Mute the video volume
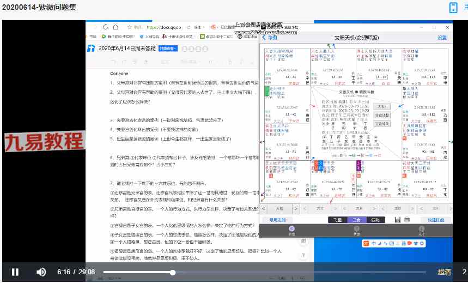Screen dimensions: 468x283 pyautogui.click(x=41, y=272)
